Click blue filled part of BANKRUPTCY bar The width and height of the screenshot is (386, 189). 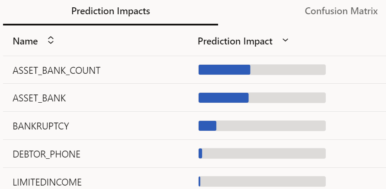(x=207, y=126)
